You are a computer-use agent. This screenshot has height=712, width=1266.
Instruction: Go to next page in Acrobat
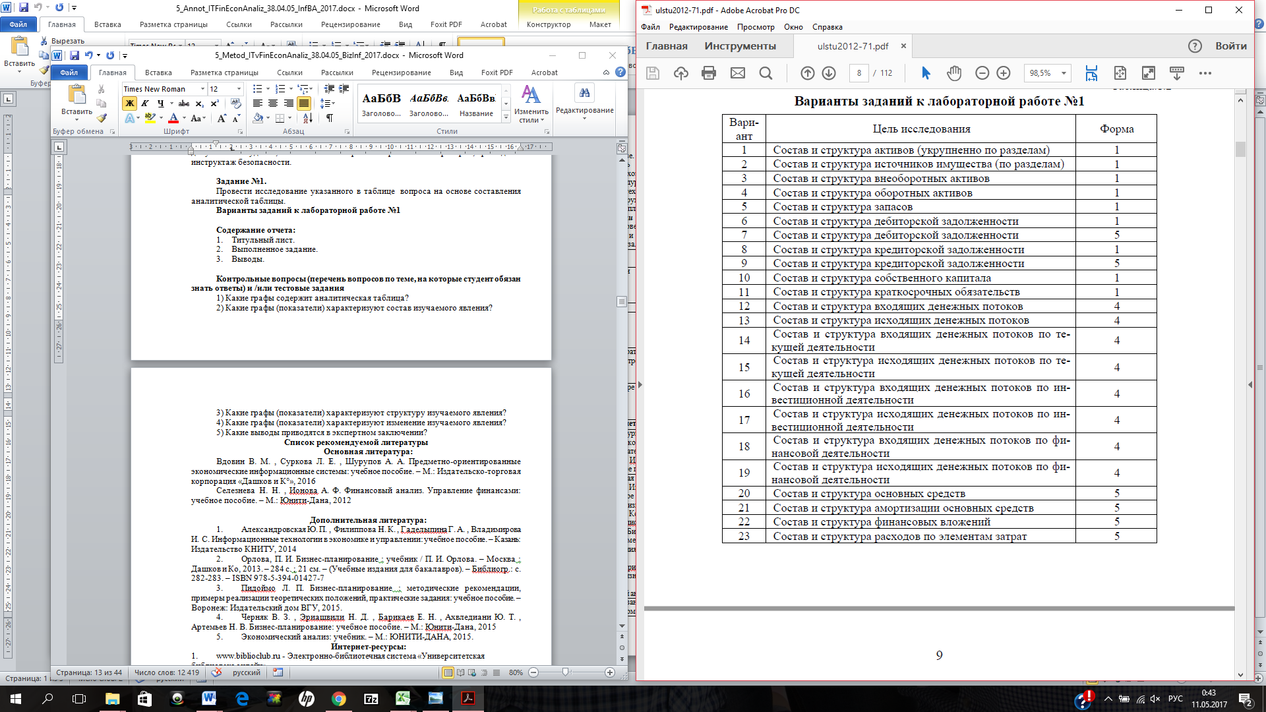[x=829, y=73]
